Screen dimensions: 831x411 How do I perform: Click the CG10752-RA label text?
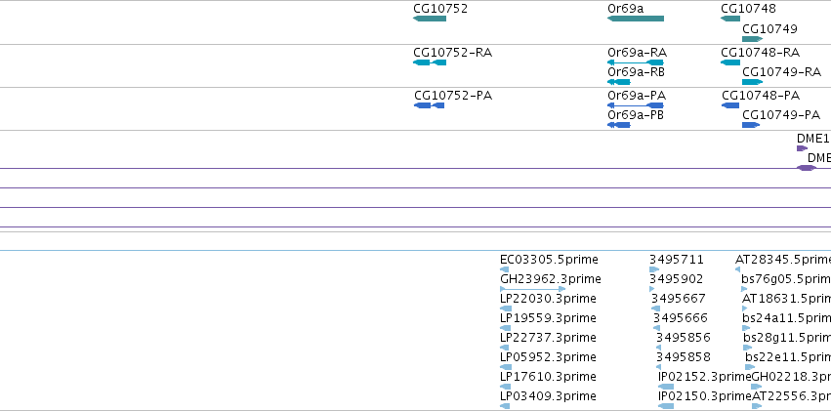[x=452, y=53]
